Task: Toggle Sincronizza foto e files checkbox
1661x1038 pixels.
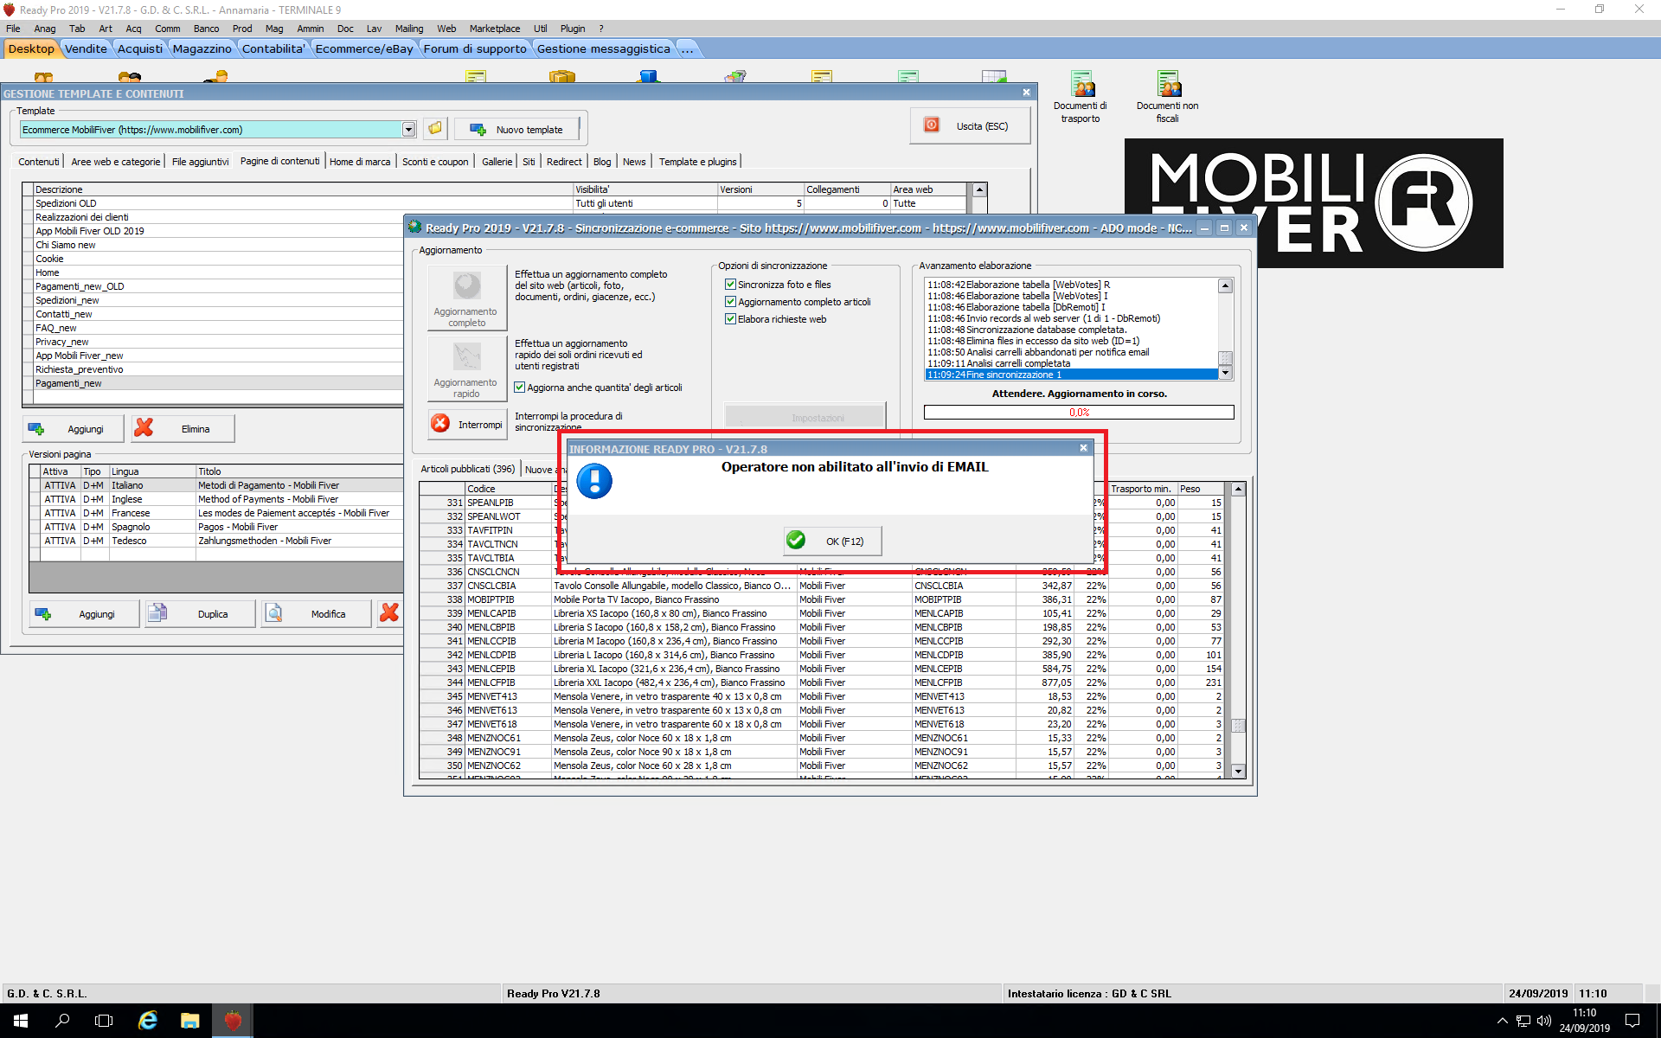Action: pos(730,285)
